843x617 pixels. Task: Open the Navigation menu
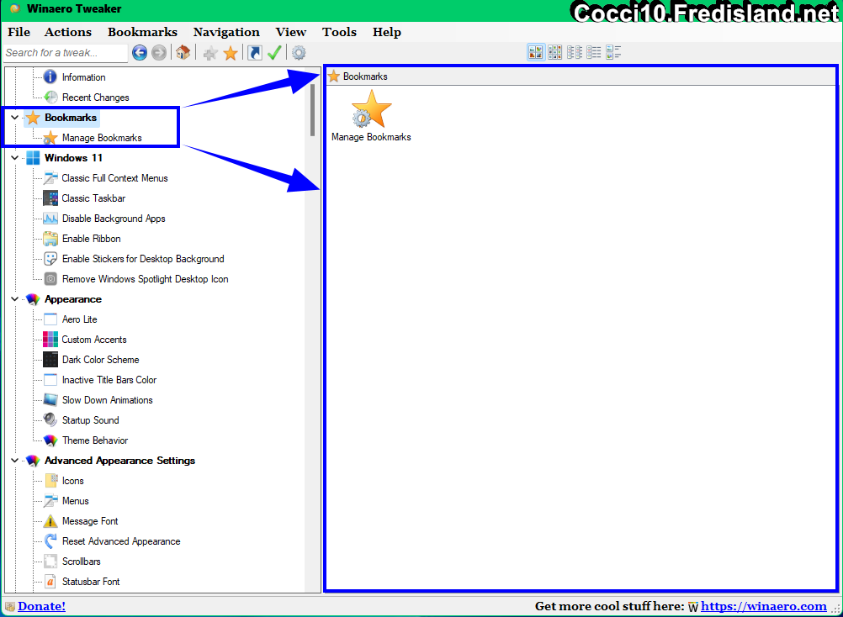coord(226,32)
